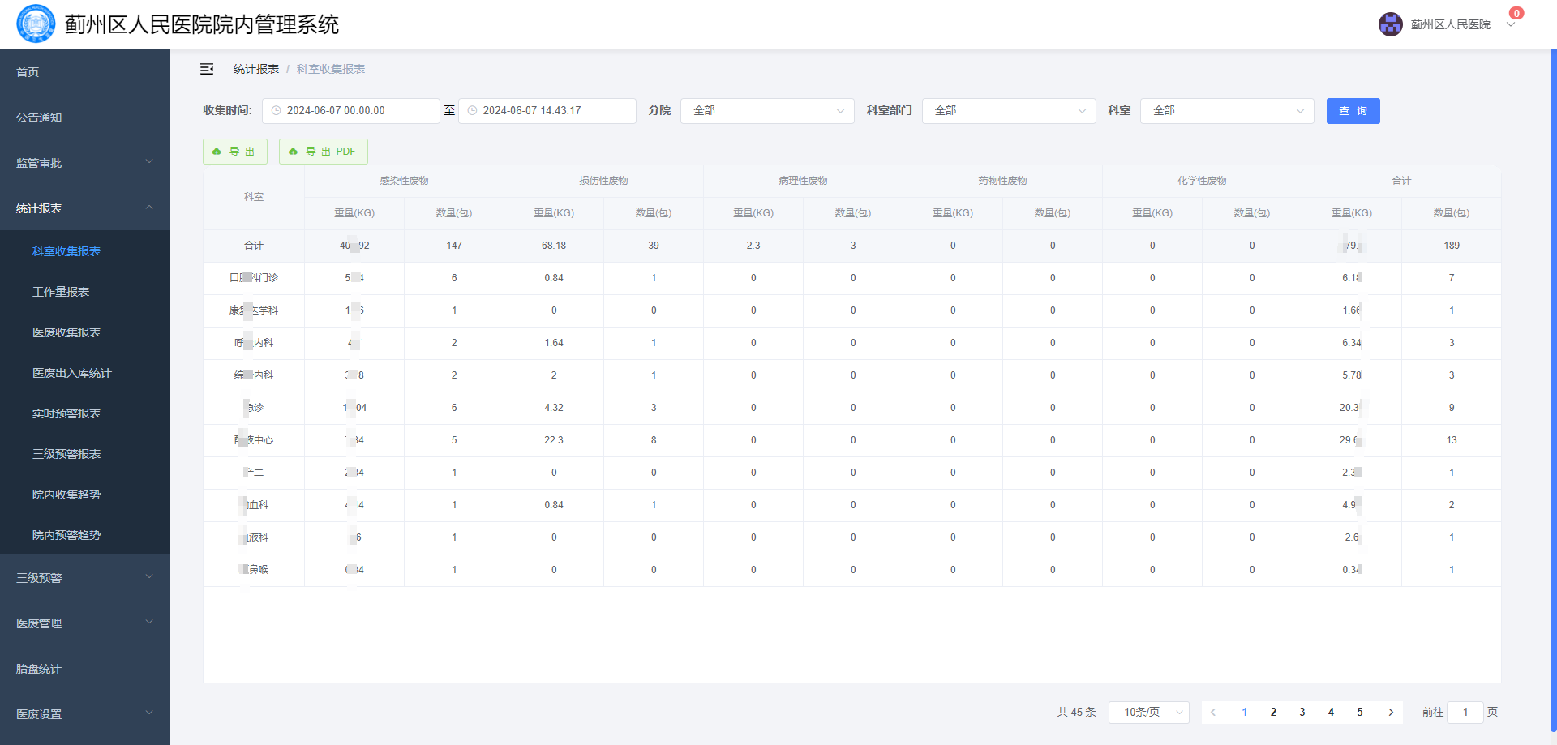Click previous page arrow in pagination
Screen dimensions: 1557x745
(1213, 712)
